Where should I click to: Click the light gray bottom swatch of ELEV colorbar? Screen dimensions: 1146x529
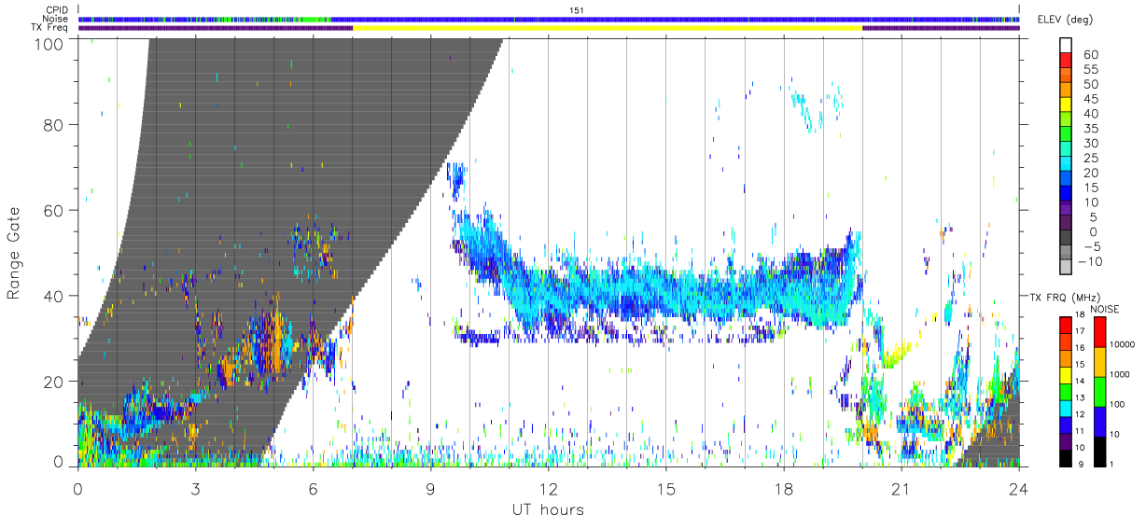click(x=1067, y=266)
